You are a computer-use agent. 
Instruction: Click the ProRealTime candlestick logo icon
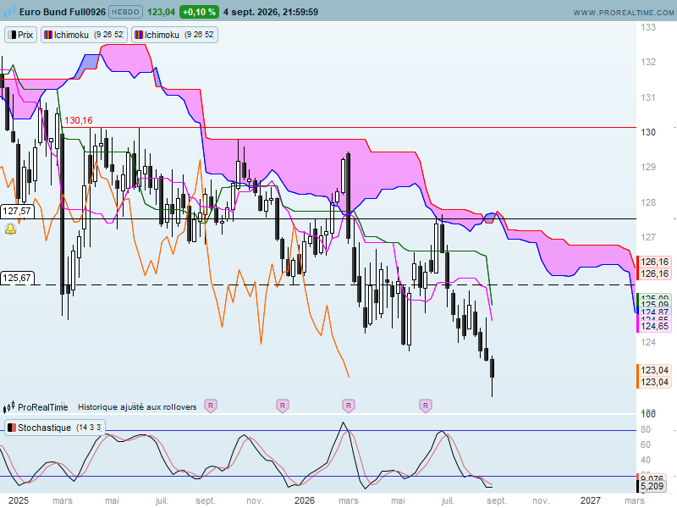click(x=8, y=407)
